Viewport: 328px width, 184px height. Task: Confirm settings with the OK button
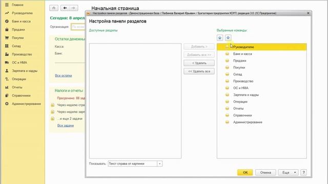245,173
